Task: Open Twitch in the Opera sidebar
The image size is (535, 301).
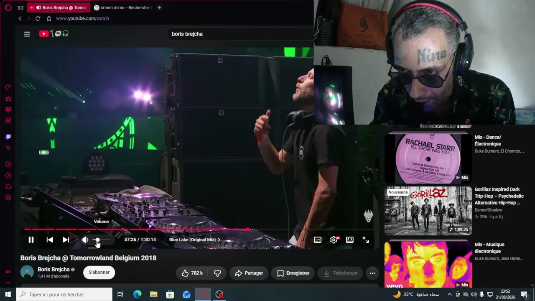Action: (8, 137)
